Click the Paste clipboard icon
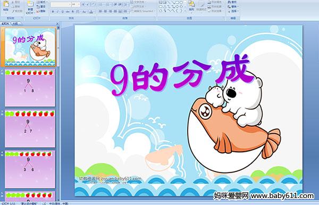The width and height of the screenshot is (319, 205). pyautogui.click(x=6, y=4)
